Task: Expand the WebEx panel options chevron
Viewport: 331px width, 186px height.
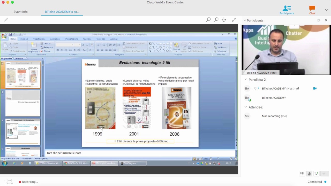Action: pos(326,10)
